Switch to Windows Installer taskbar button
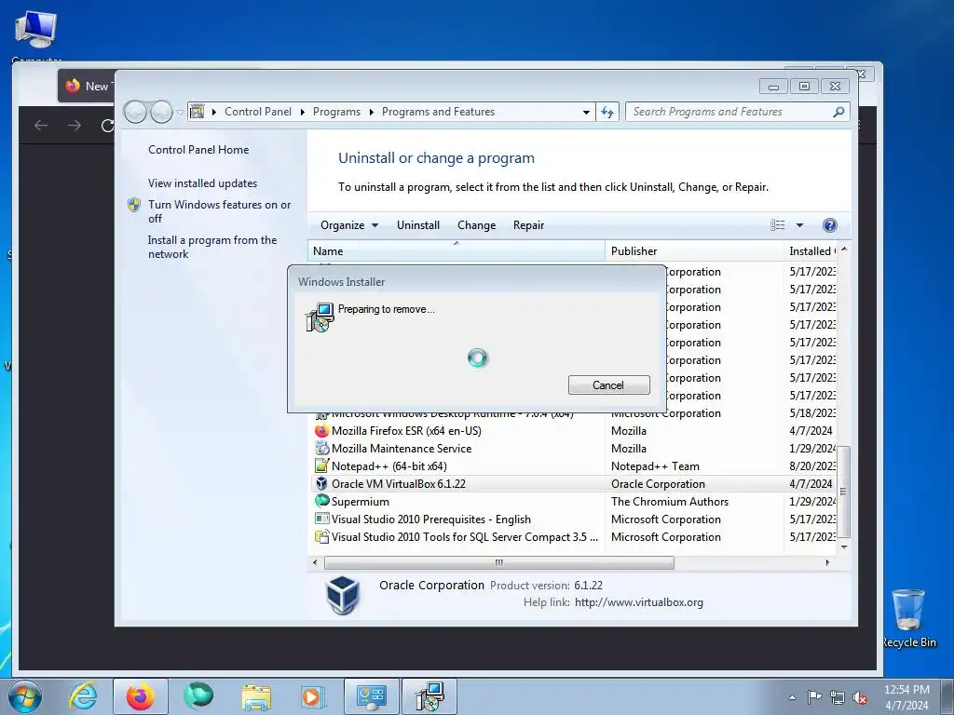 coord(429,696)
